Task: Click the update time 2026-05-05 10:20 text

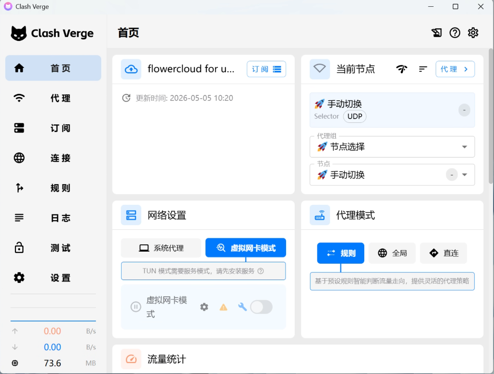Action: coord(184,98)
